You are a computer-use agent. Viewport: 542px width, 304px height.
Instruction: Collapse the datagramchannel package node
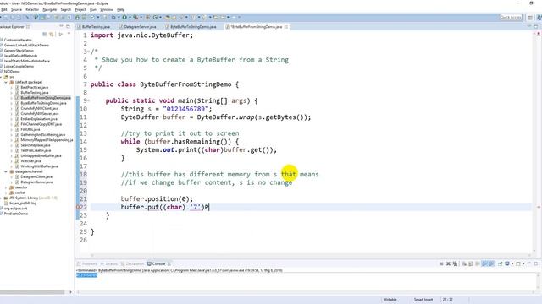[6, 171]
